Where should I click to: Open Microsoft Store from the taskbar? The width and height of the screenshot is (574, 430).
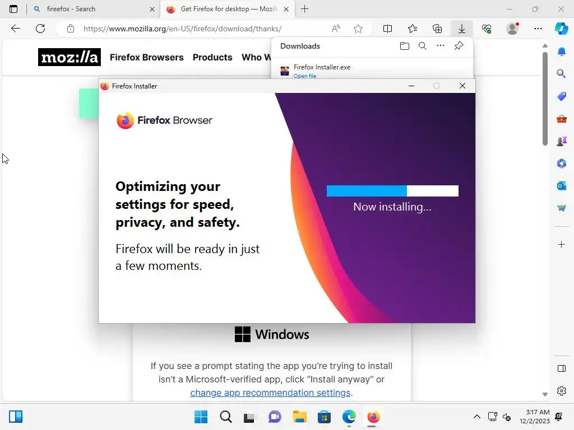[x=324, y=417]
